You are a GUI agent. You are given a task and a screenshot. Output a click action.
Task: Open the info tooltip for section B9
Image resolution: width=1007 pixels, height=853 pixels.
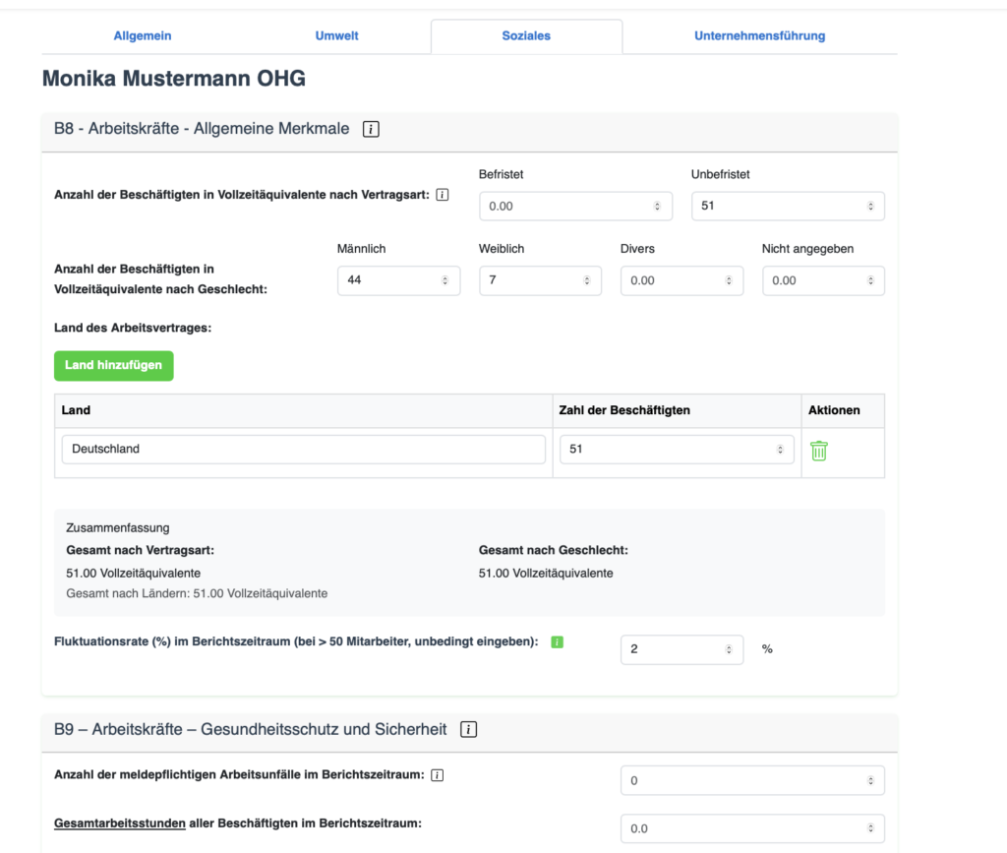[x=469, y=729]
